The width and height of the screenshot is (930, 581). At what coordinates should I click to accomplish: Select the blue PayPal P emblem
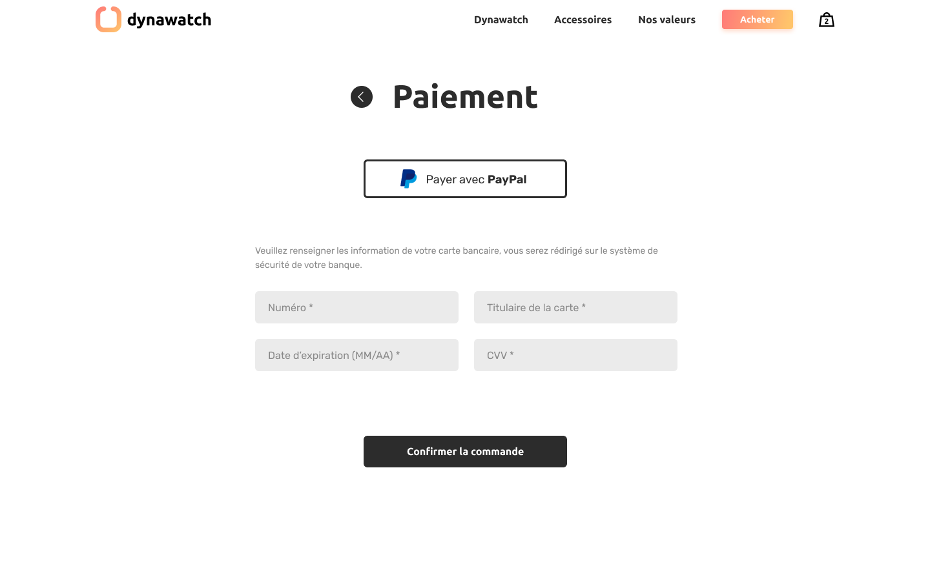pos(408,179)
